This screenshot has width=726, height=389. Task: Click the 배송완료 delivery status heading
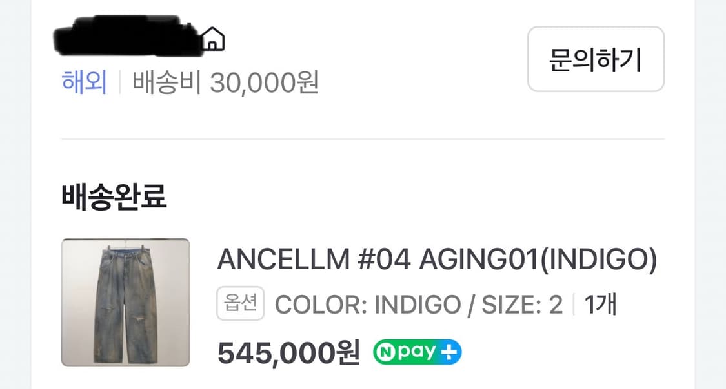coord(114,196)
